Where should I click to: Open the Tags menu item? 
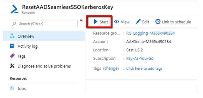click(x=44, y=56)
